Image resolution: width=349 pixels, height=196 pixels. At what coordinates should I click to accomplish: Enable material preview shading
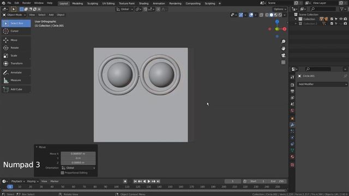[276, 15]
